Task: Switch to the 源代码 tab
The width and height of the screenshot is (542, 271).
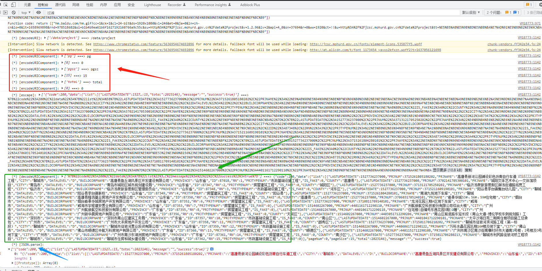Action: pos(60,5)
